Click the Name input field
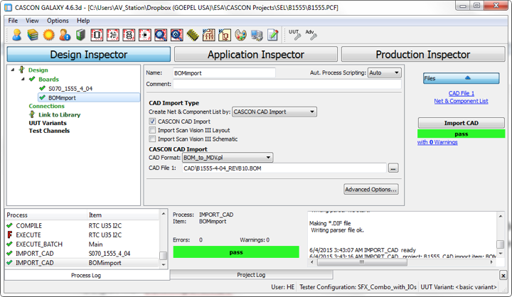The image size is (512, 297). (x=224, y=72)
